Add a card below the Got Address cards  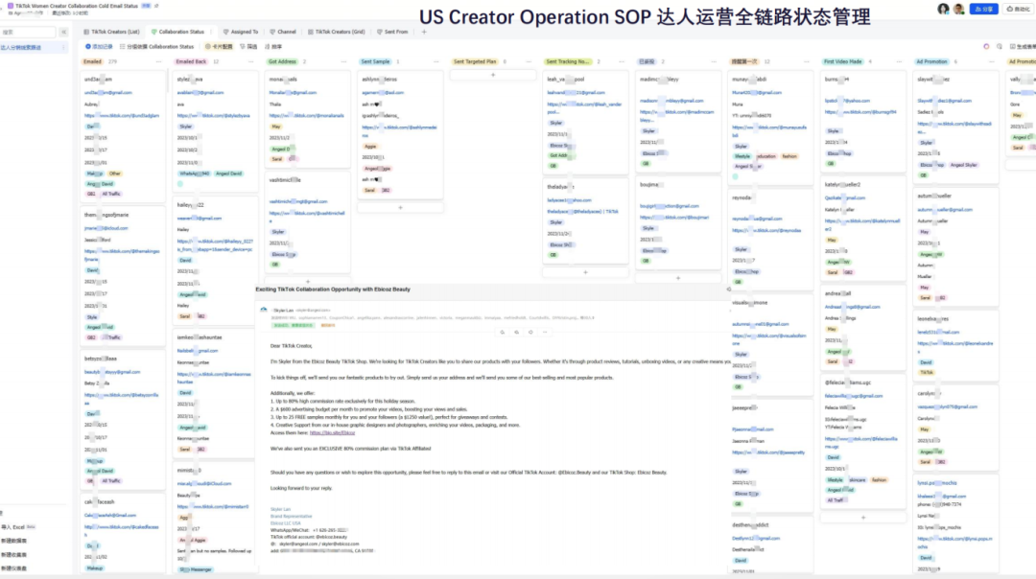point(308,281)
